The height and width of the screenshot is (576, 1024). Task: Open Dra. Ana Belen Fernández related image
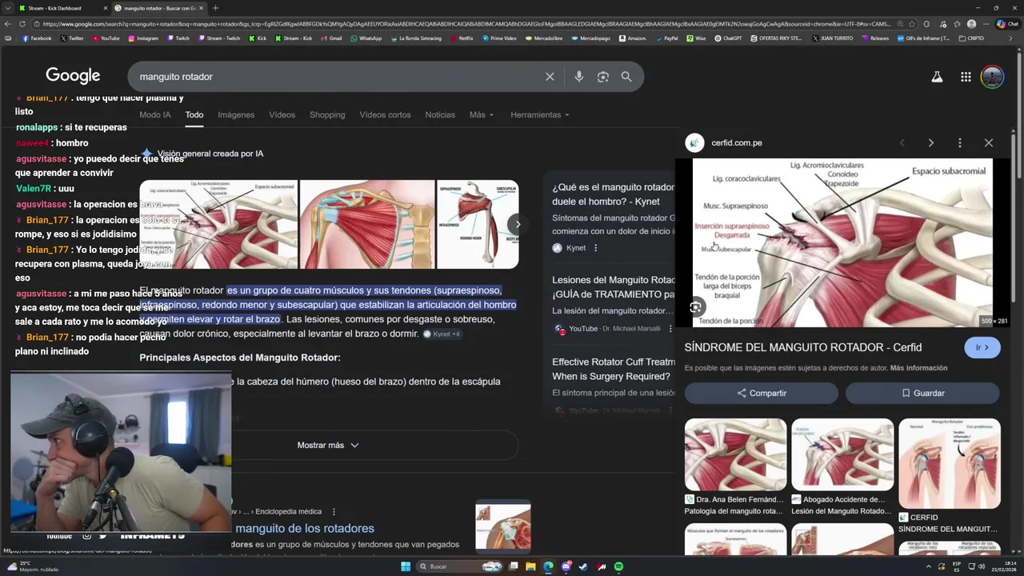tap(735, 454)
